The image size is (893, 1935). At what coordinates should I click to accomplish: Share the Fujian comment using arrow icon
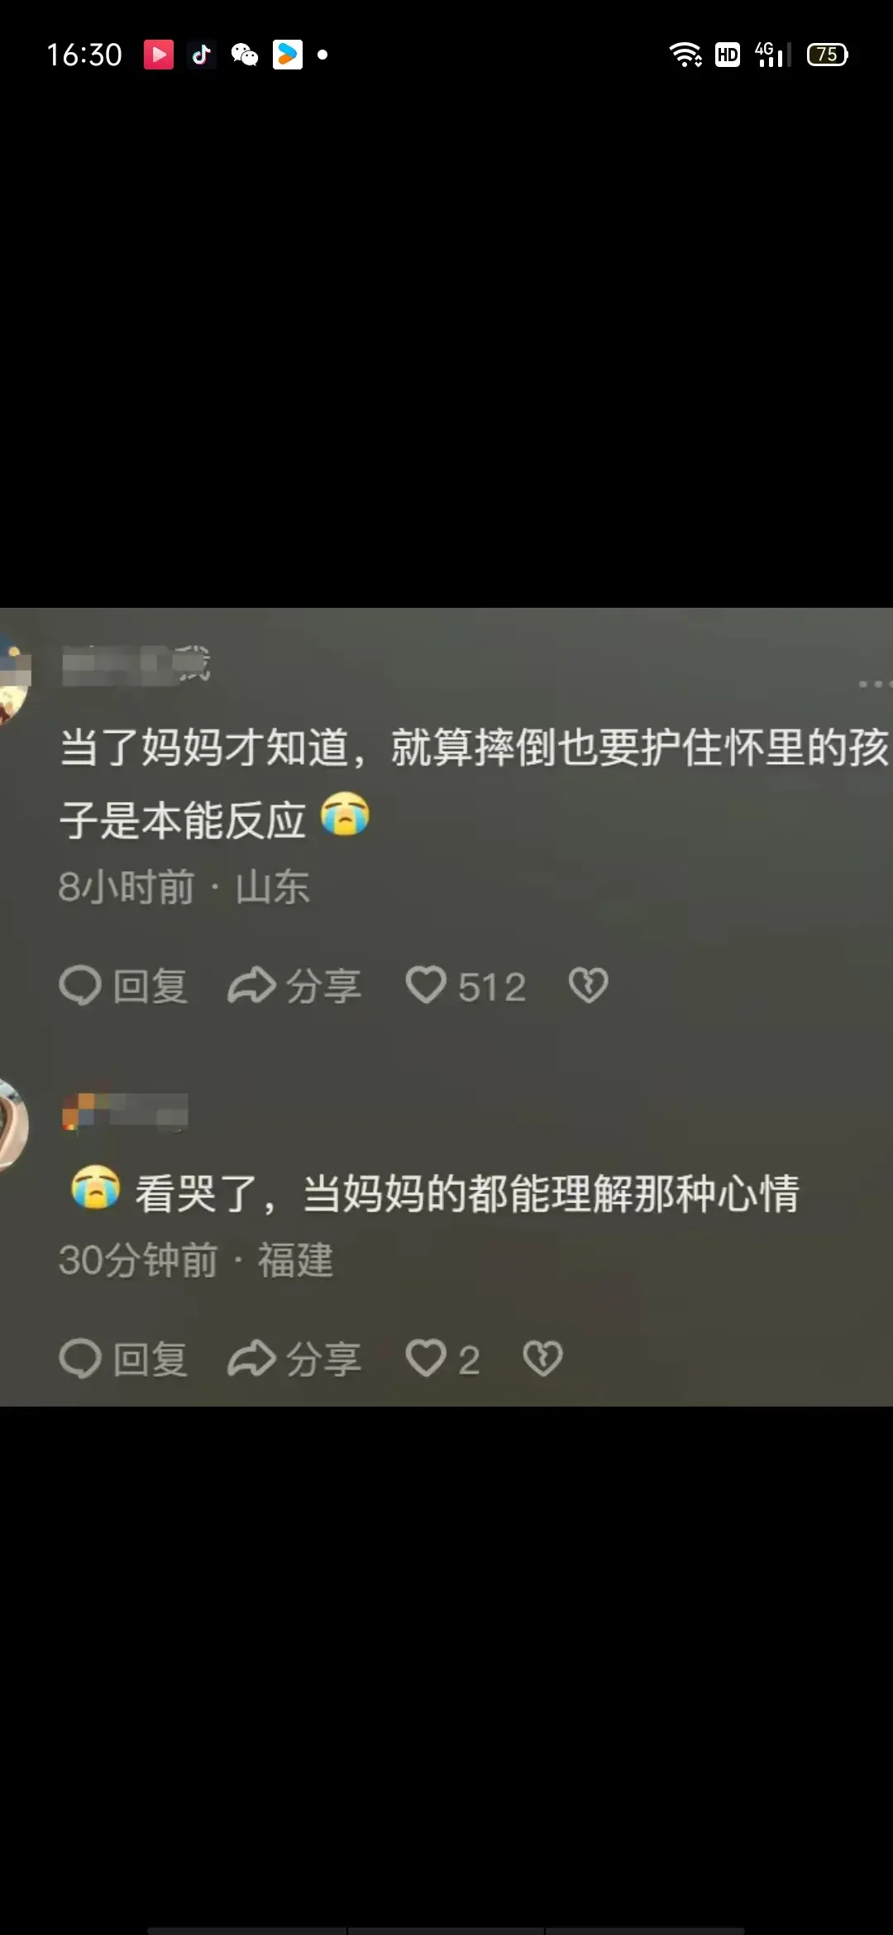294,1359
